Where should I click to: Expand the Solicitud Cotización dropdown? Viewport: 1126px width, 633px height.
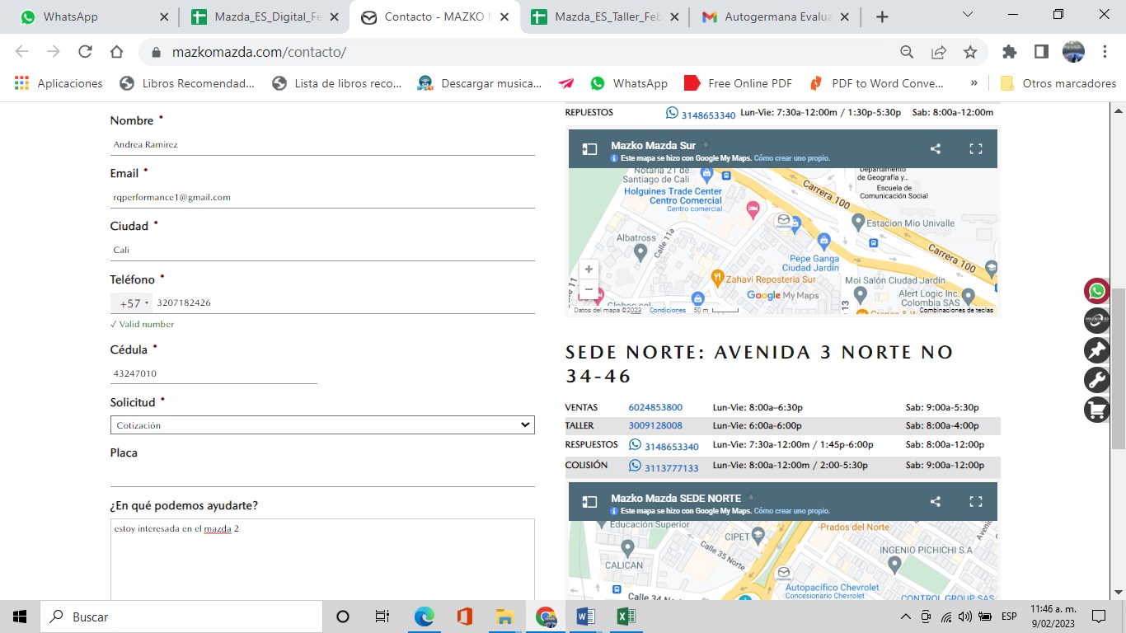(x=322, y=425)
